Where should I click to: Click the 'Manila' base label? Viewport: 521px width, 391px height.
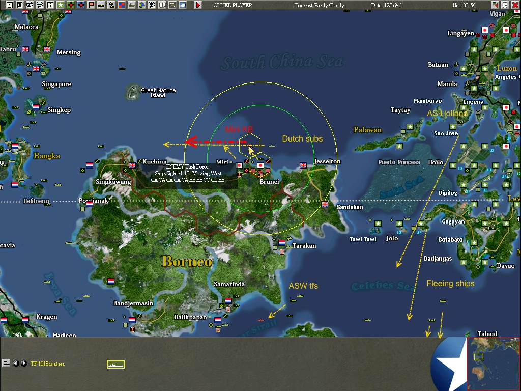[x=447, y=84]
